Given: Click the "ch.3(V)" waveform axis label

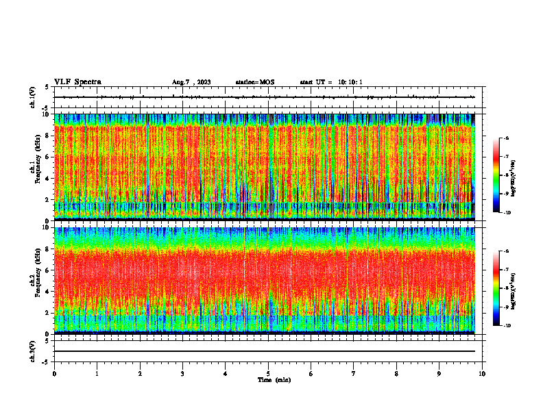Looking at the screenshot, I should point(33,351).
